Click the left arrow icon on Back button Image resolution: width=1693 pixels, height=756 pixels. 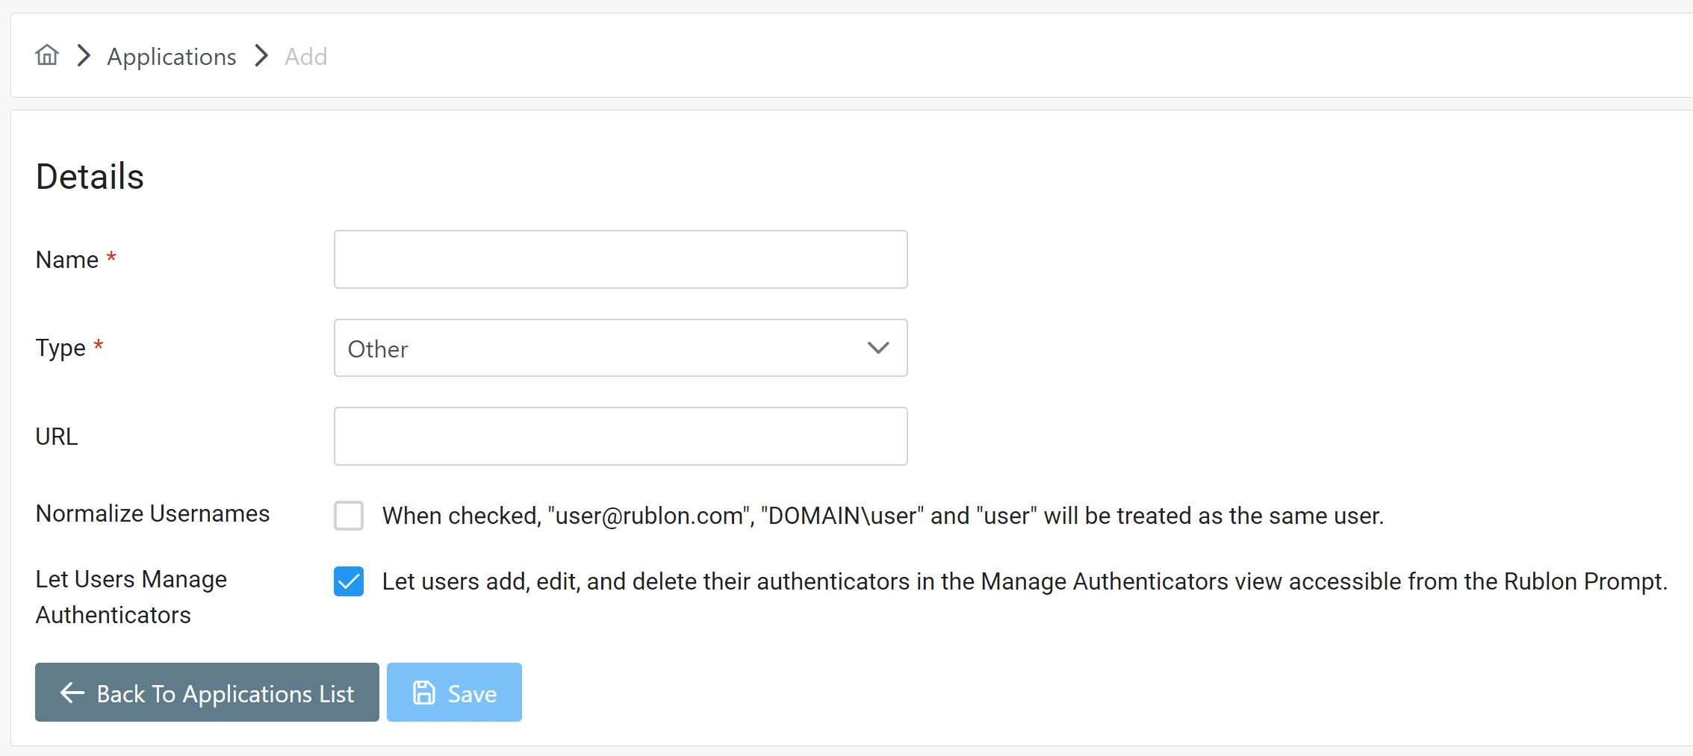[x=72, y=693]
